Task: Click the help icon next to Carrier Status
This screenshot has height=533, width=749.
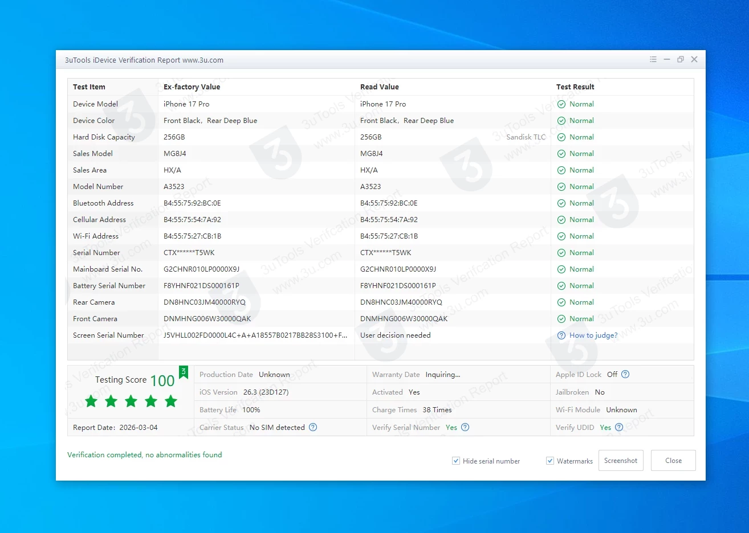Action: 313,427
